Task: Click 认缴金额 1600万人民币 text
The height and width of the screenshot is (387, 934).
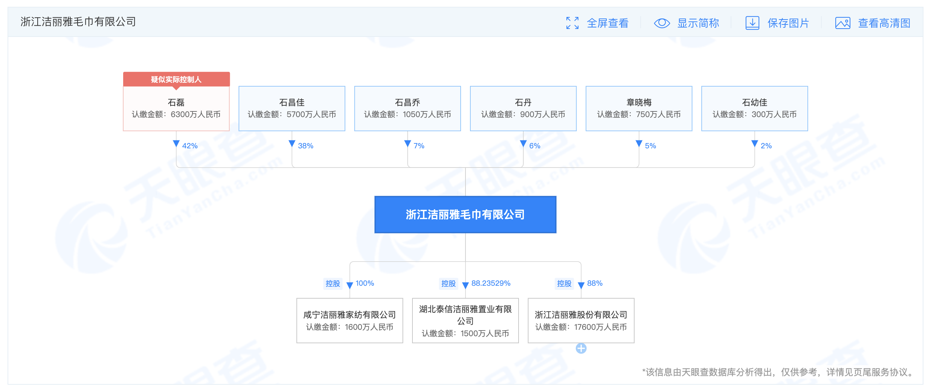Action: [x=349, y=327]
